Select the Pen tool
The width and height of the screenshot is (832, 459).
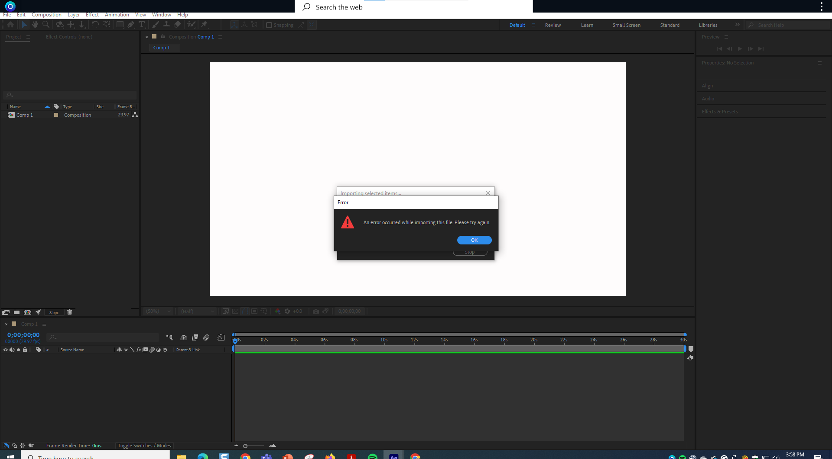(x=130, y=25)
